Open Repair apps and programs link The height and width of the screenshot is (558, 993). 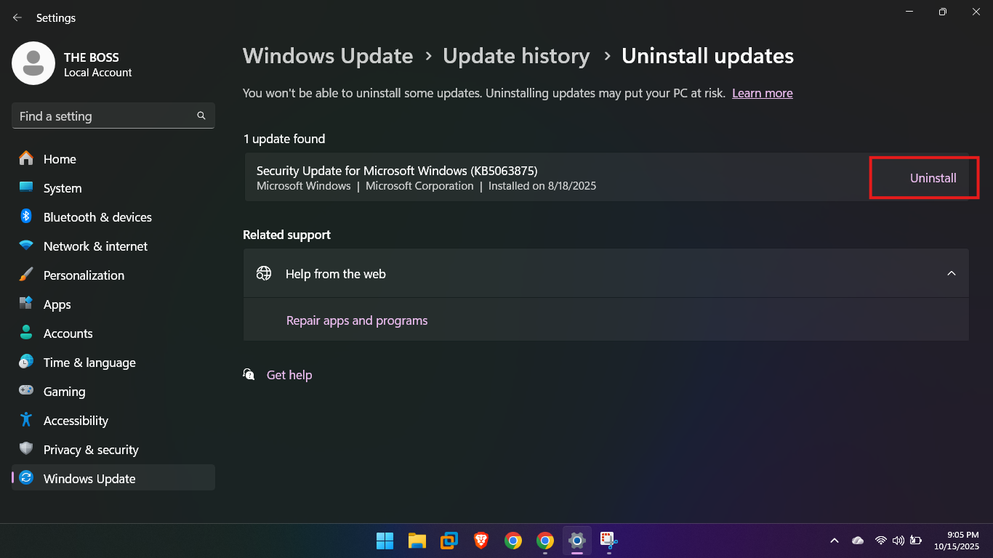click(356, 320)
